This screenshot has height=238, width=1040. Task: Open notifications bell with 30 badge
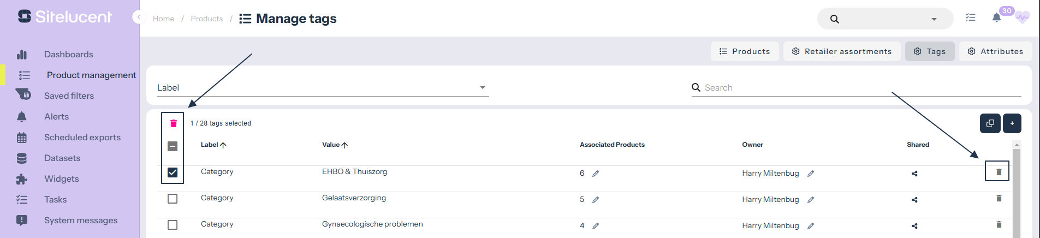point(996,18)
